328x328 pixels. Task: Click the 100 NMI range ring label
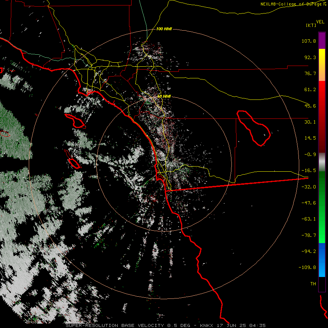point(164,29)
